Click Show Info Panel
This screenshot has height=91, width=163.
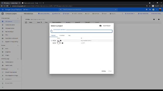(x=156, y=14)
